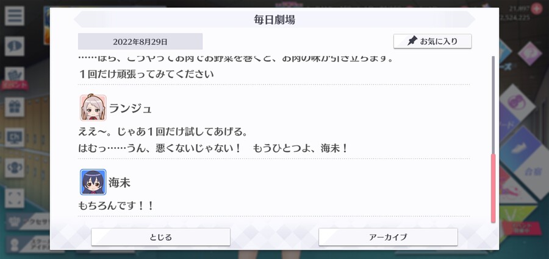
Task: Open the hamburger main menu
Action: click(x=15, y=16)
